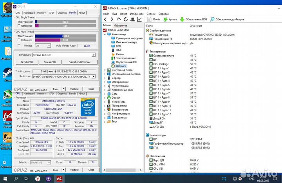The height and width of the screenshot is (183, 282).
Task: Open Counter-Strike Global Offensive desktop icon
Action: pyautogui.click(x=6, y=141)
